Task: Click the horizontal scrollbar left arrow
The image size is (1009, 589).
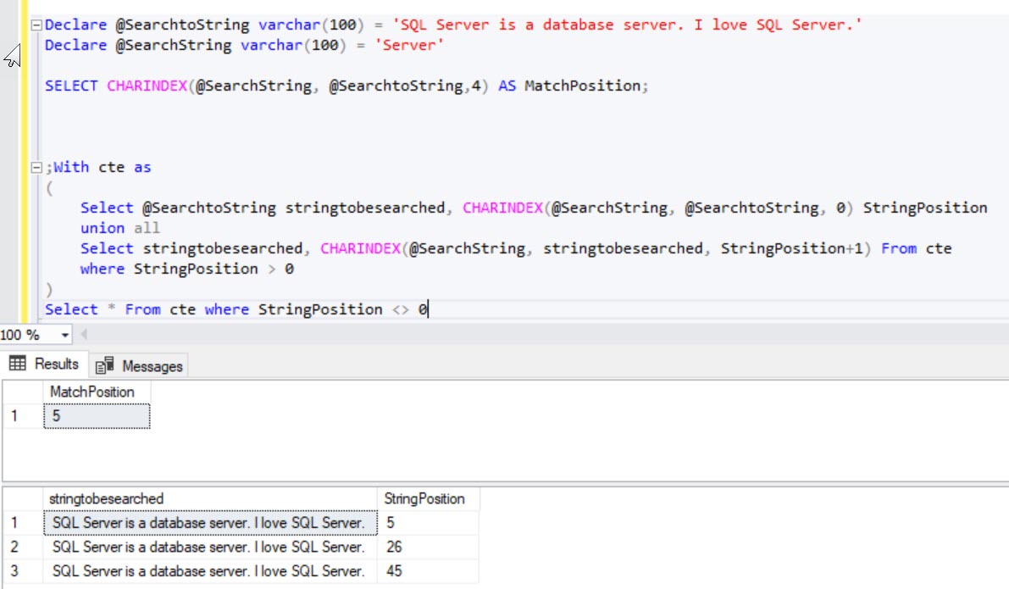Action: point(84,335)
